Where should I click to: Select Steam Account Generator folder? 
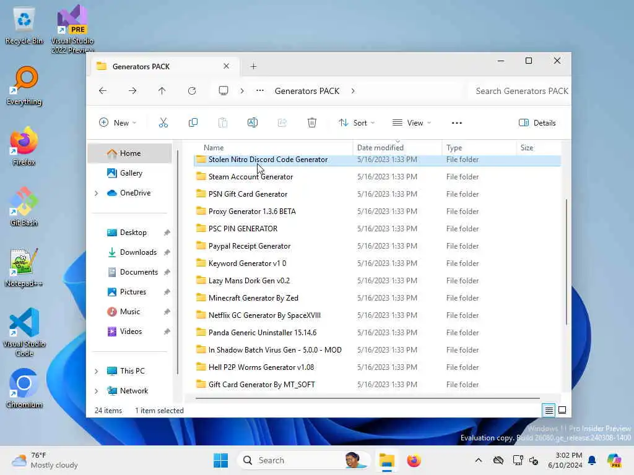tap(377, 177)
